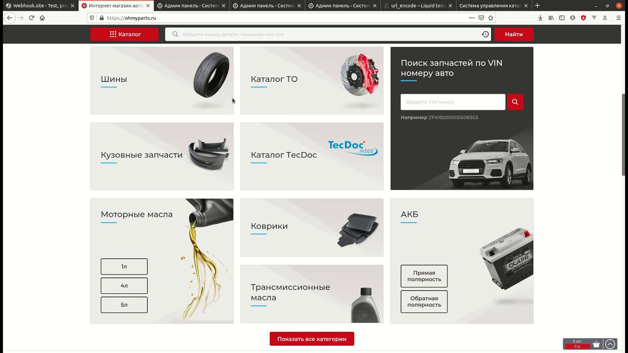Focus the part number search field
628x353 pixels.
[328, 34]
